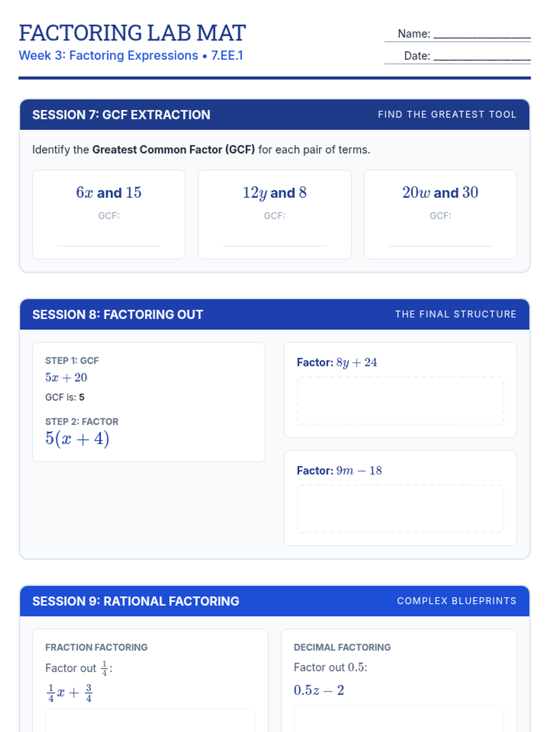Screen dimensions: 549x732
Task: Click the Name blank line
Action: [482, 35]
